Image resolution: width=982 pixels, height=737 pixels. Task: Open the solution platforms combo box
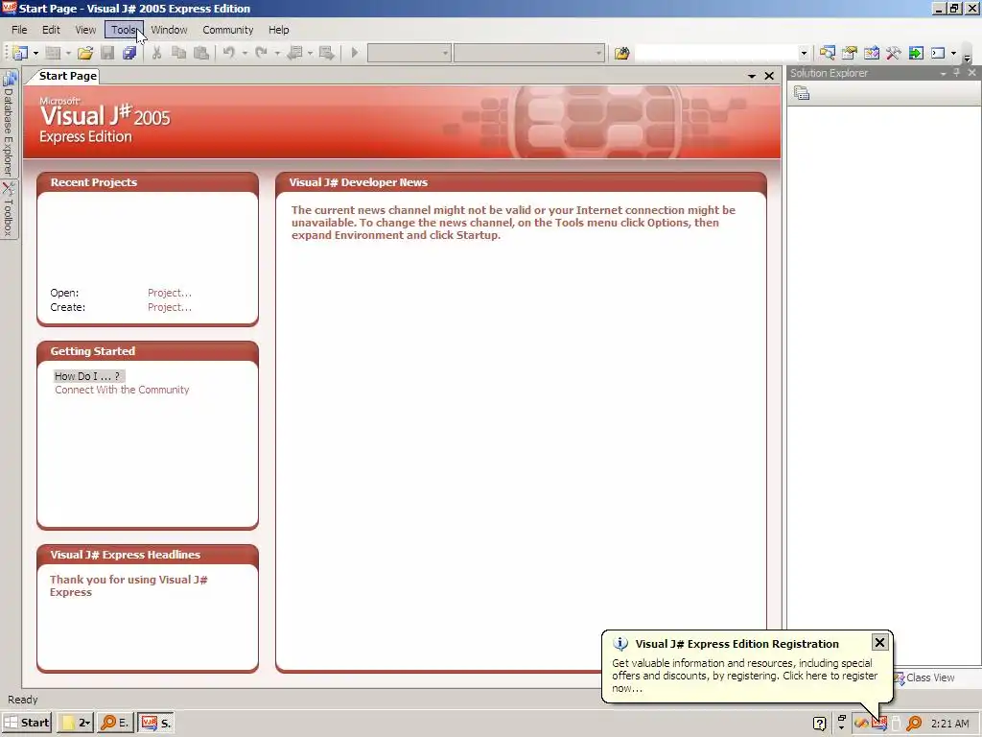click(529, 54)
